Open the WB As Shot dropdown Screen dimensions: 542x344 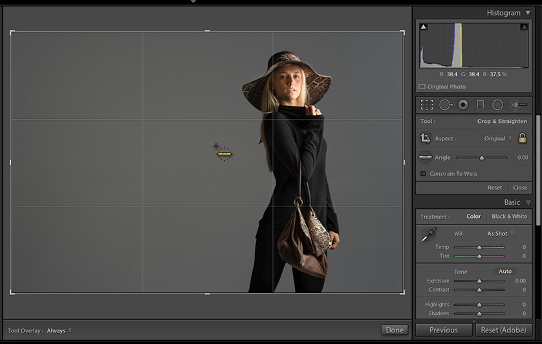click(500, 233)
